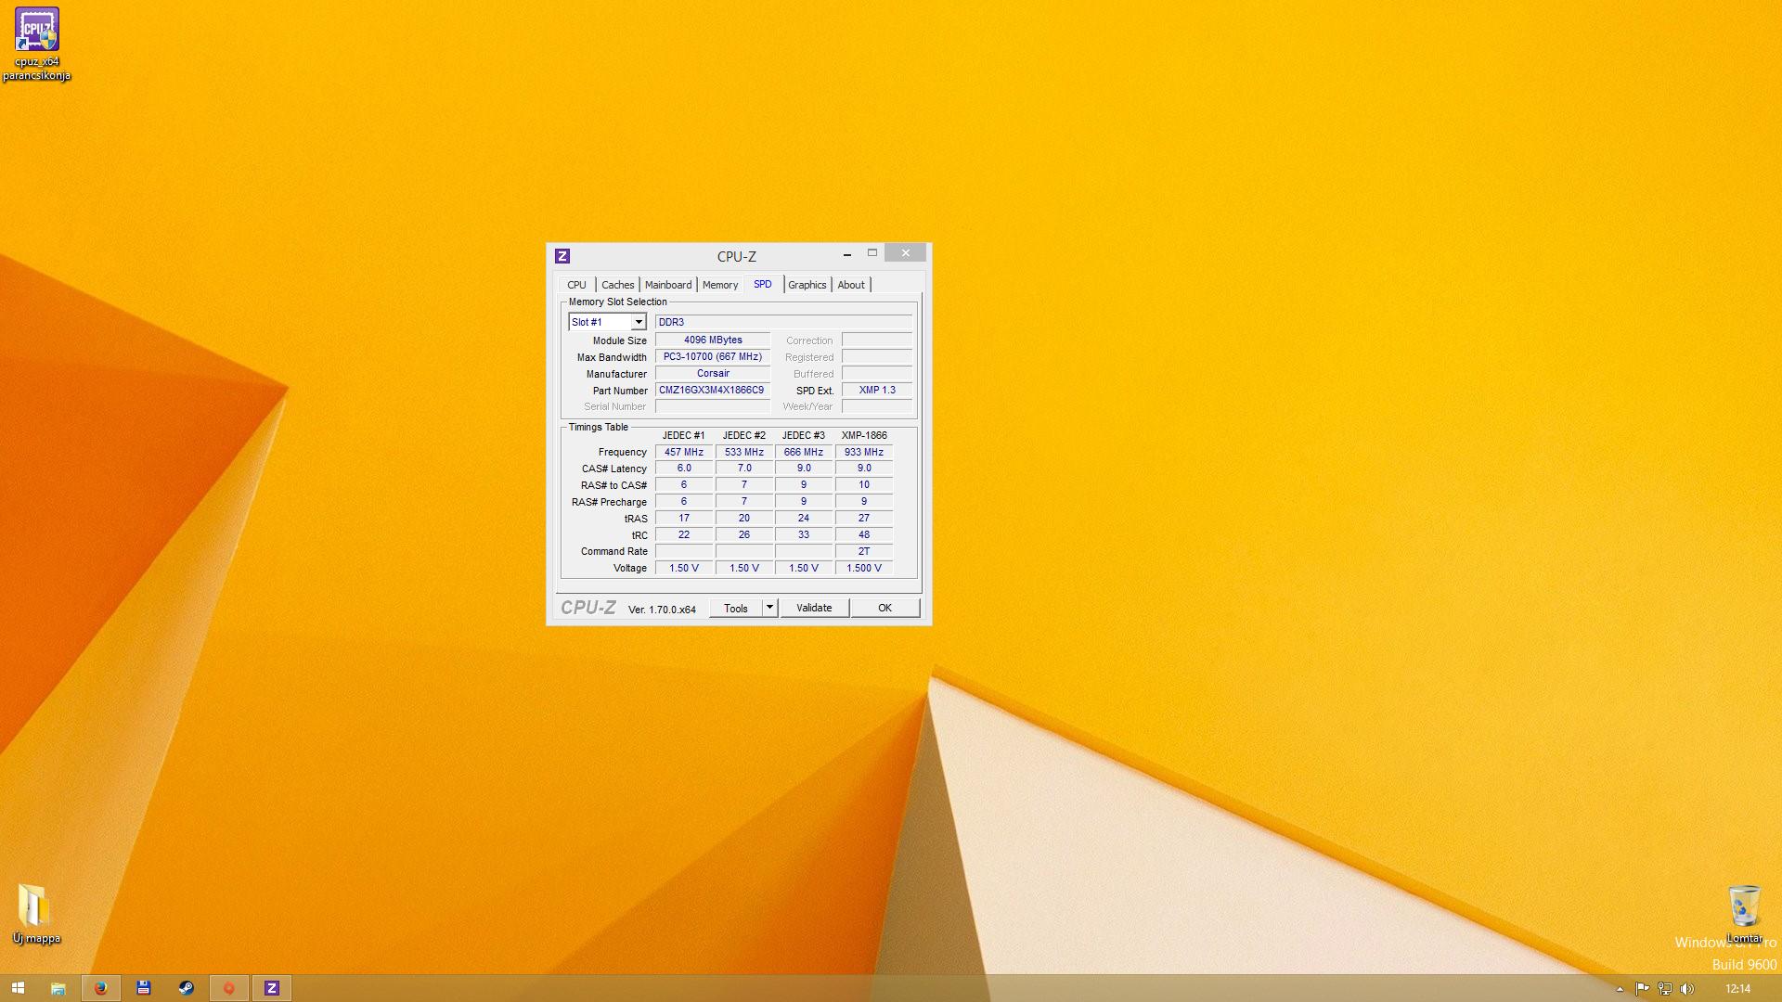Screen dimensions: 1782x1002
Task: Select the SPD tab
Action: 763,284
